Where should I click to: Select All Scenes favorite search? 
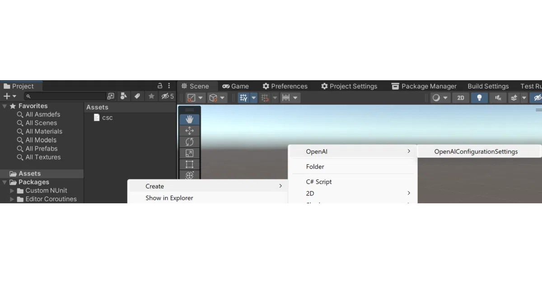[x=41, y=123]
